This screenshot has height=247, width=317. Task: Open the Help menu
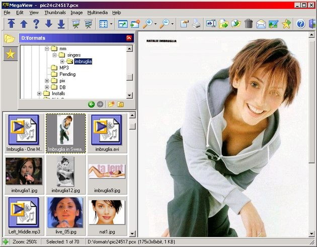116,13
